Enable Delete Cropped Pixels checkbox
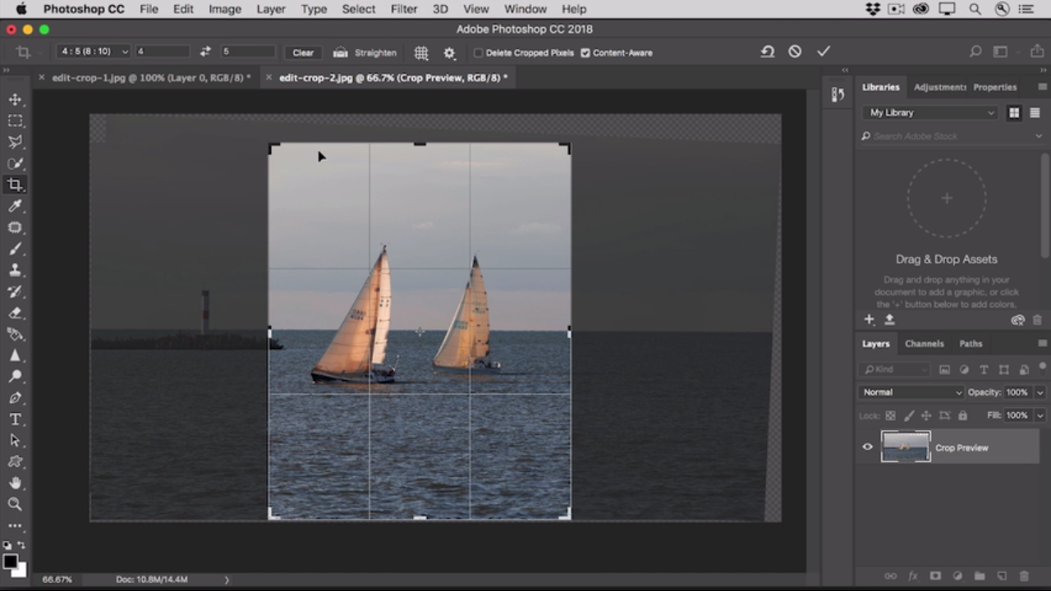This screenshot has height=591, width=1051. pyautogui.click(x=478, y=53)
